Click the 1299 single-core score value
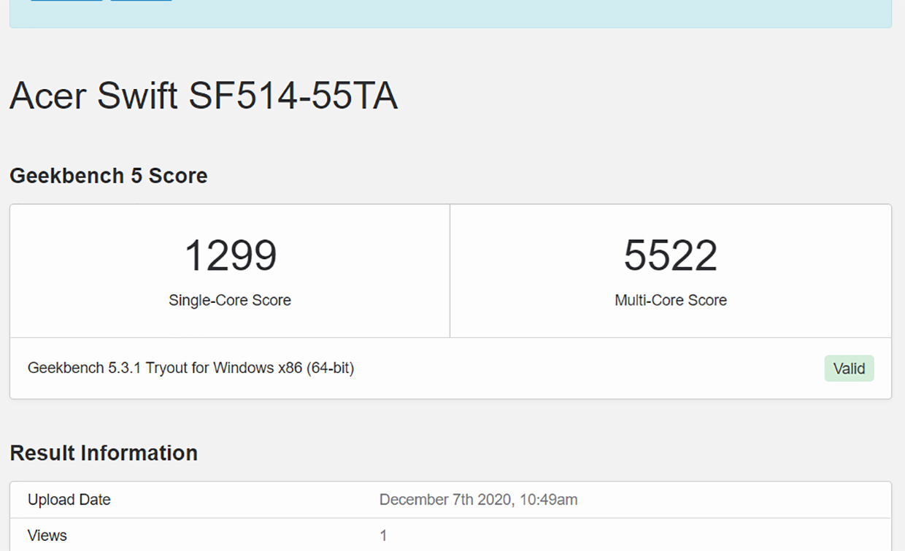905x551 pixels. (230, 255)
